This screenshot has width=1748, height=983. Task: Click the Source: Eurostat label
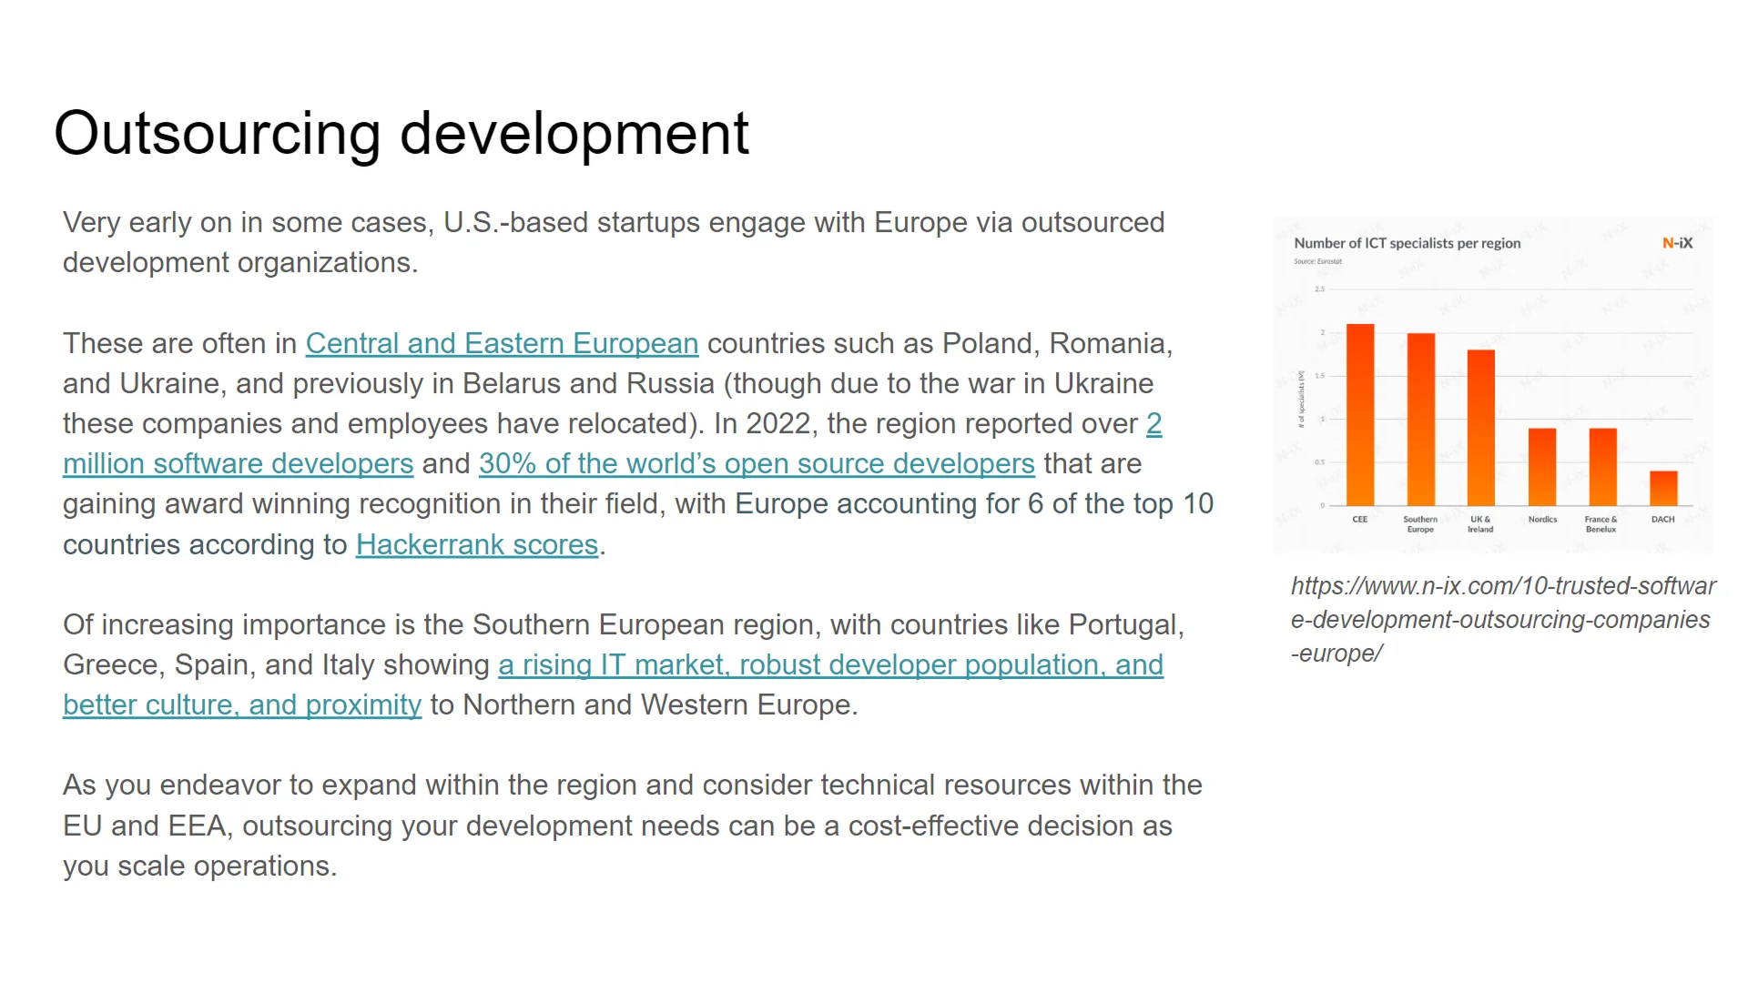(x=1317, y=262)
